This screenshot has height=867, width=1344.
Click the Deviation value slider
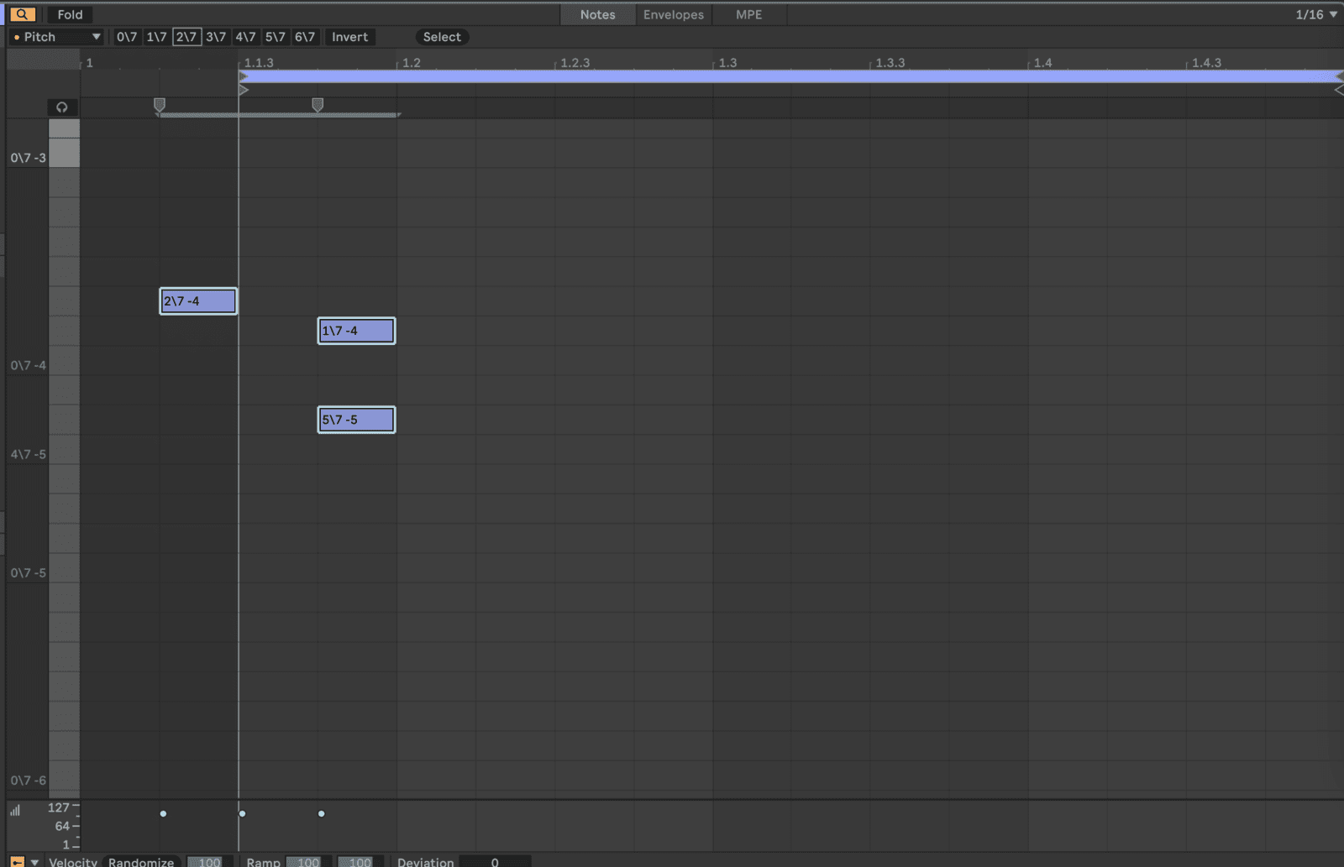pos(495,862)
